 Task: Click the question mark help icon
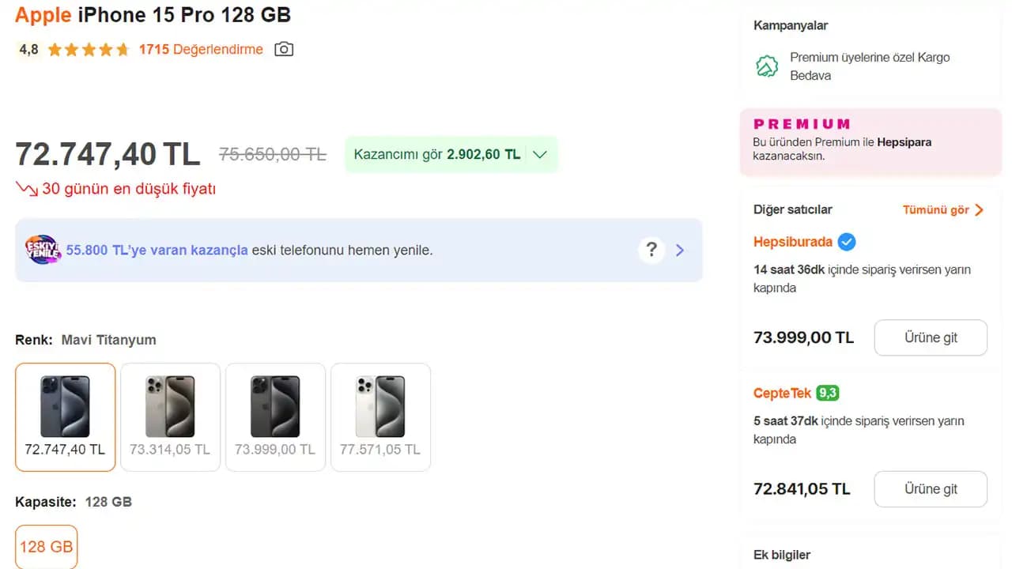click(x=651, y=251)
